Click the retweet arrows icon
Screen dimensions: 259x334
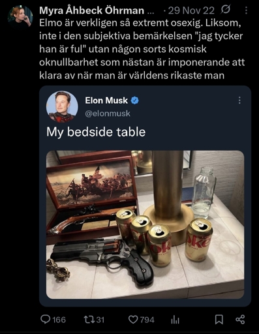point(89,320)
